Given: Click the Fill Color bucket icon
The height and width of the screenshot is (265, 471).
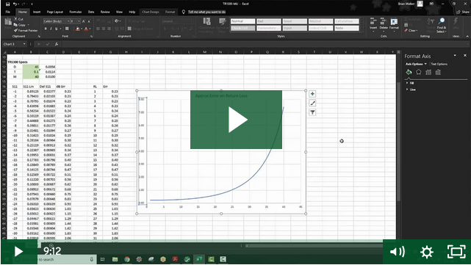Looking at the screenshot, I should (77, 29).
